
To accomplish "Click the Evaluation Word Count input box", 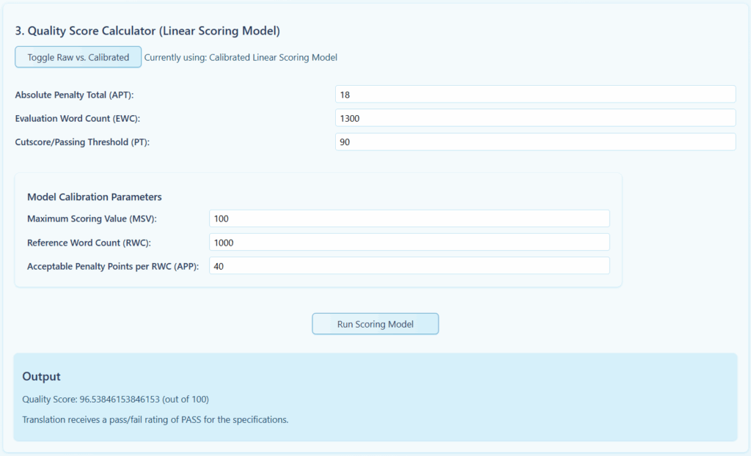I will click(x=535, y=118).
